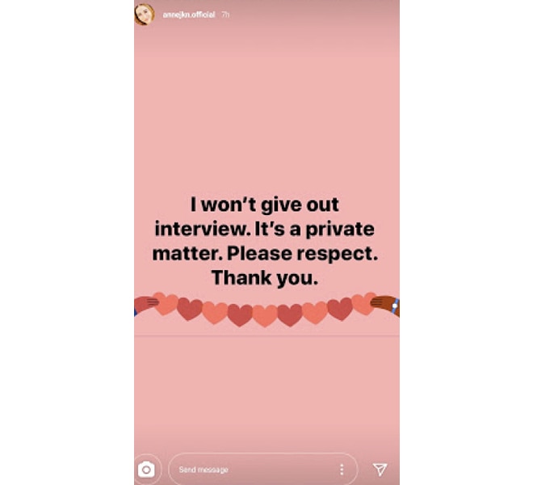Open the annejkn.official username link
This screenshot has width=533, height=485.
point(189,15)
